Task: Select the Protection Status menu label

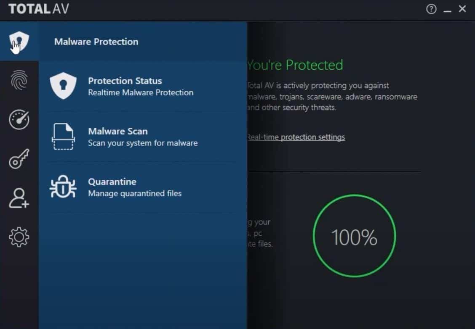Action: tap(125, 81)
